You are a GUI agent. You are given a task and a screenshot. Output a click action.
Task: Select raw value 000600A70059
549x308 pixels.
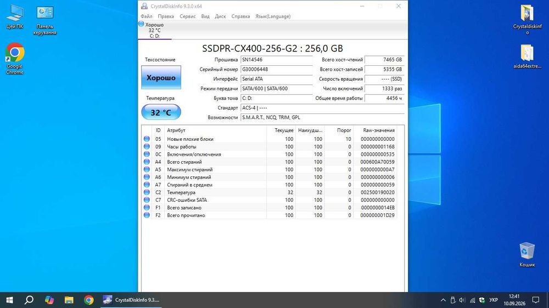tap(377, 162)
